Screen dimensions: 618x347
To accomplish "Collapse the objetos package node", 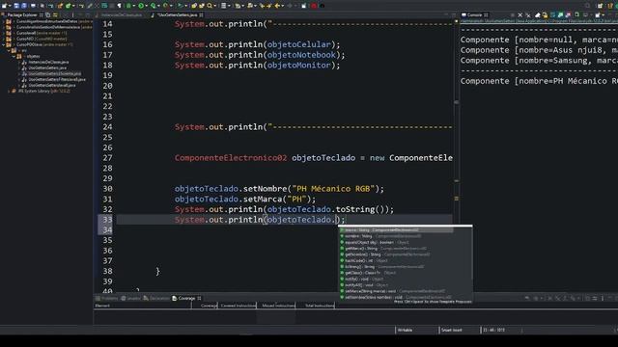I will coord(14,56).
